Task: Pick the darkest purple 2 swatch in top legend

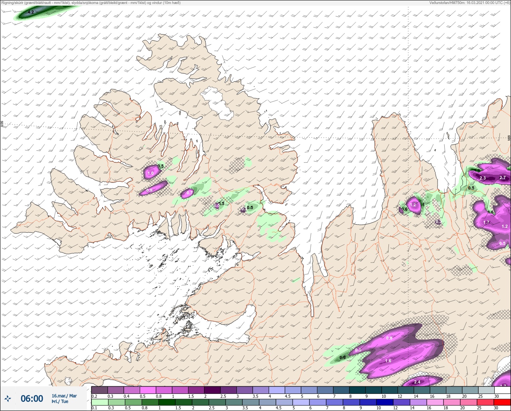Action: click(212, 390)
